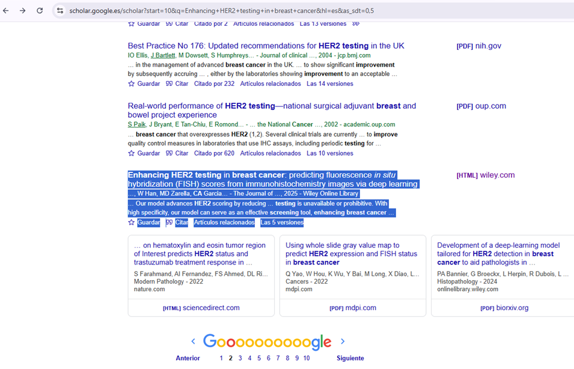Open wiley.com HTML link
Viewport: 574px width, 369px height.
(x=486, y=175)
